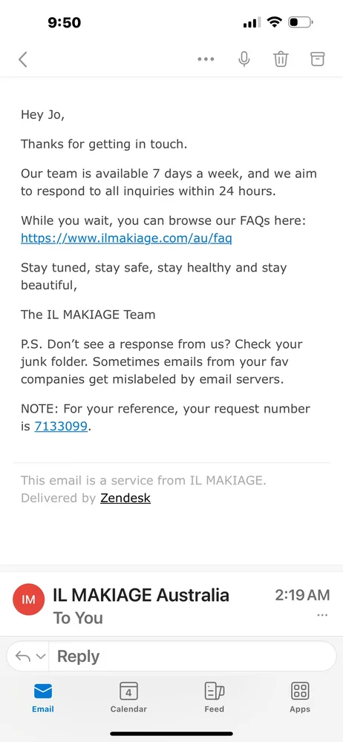Switch to the Calendar tab
This screenshot has height=742, width=343.
[128, 697]
